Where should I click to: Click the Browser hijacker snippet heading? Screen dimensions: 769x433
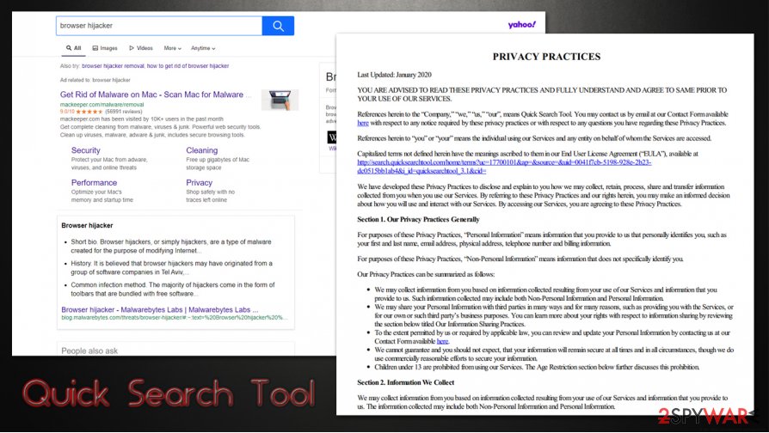tap(87, 225)
